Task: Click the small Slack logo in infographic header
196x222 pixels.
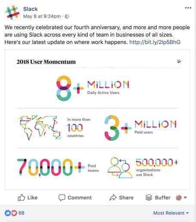Action: 179,62
